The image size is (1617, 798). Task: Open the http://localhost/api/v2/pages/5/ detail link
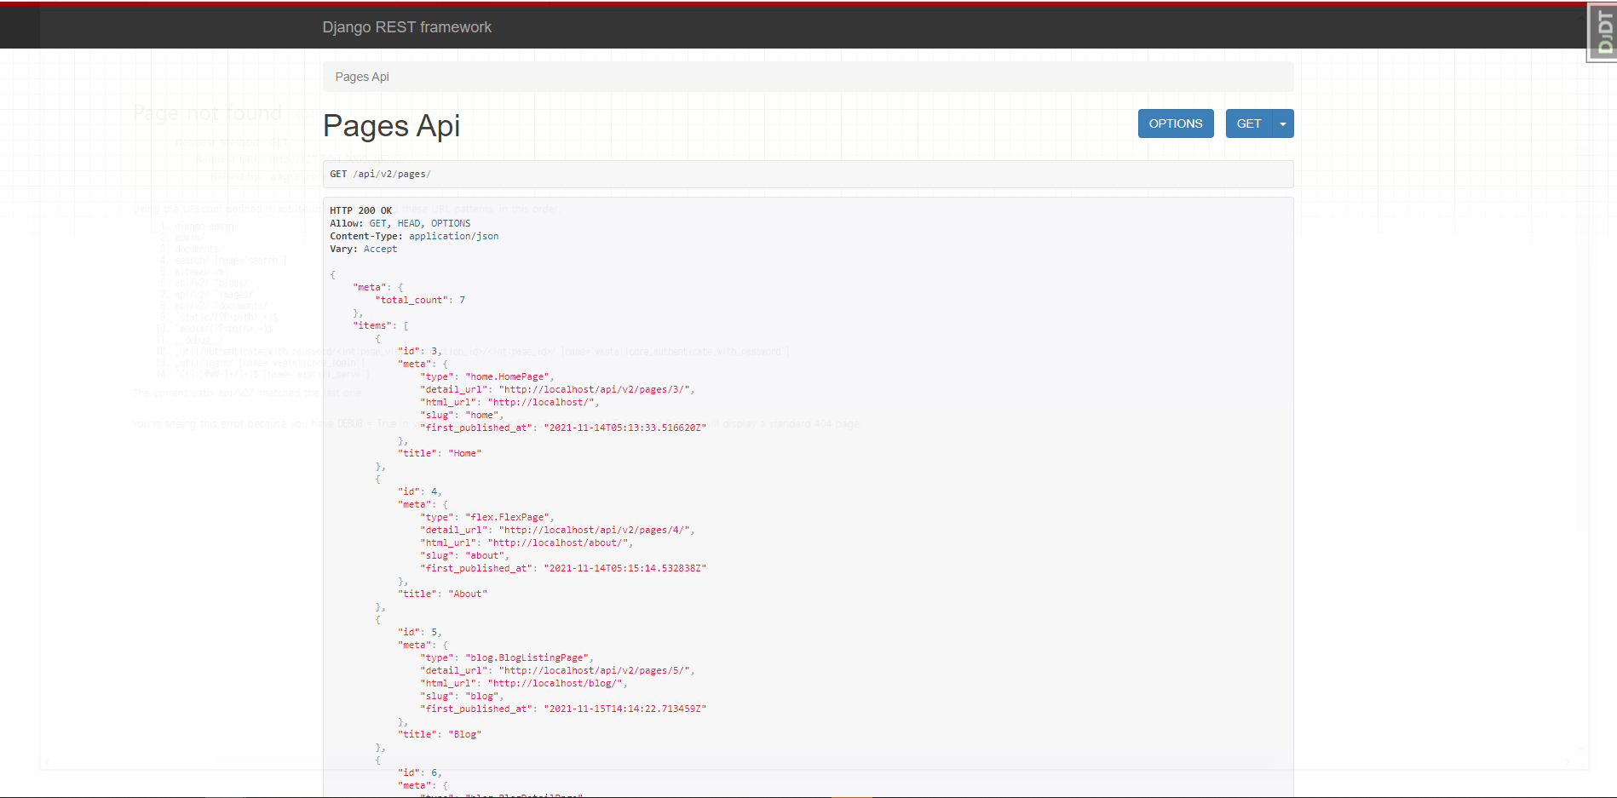(x=597, y=670)
